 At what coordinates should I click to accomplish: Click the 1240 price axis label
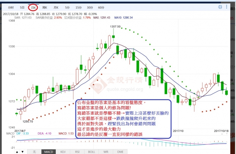[x=11, y=127]
